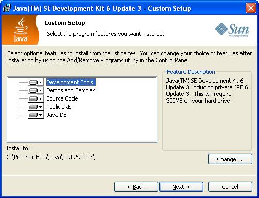Close the Custom Setup window
Viewport: 259px width, 198px height.
[x=251, y=8]
